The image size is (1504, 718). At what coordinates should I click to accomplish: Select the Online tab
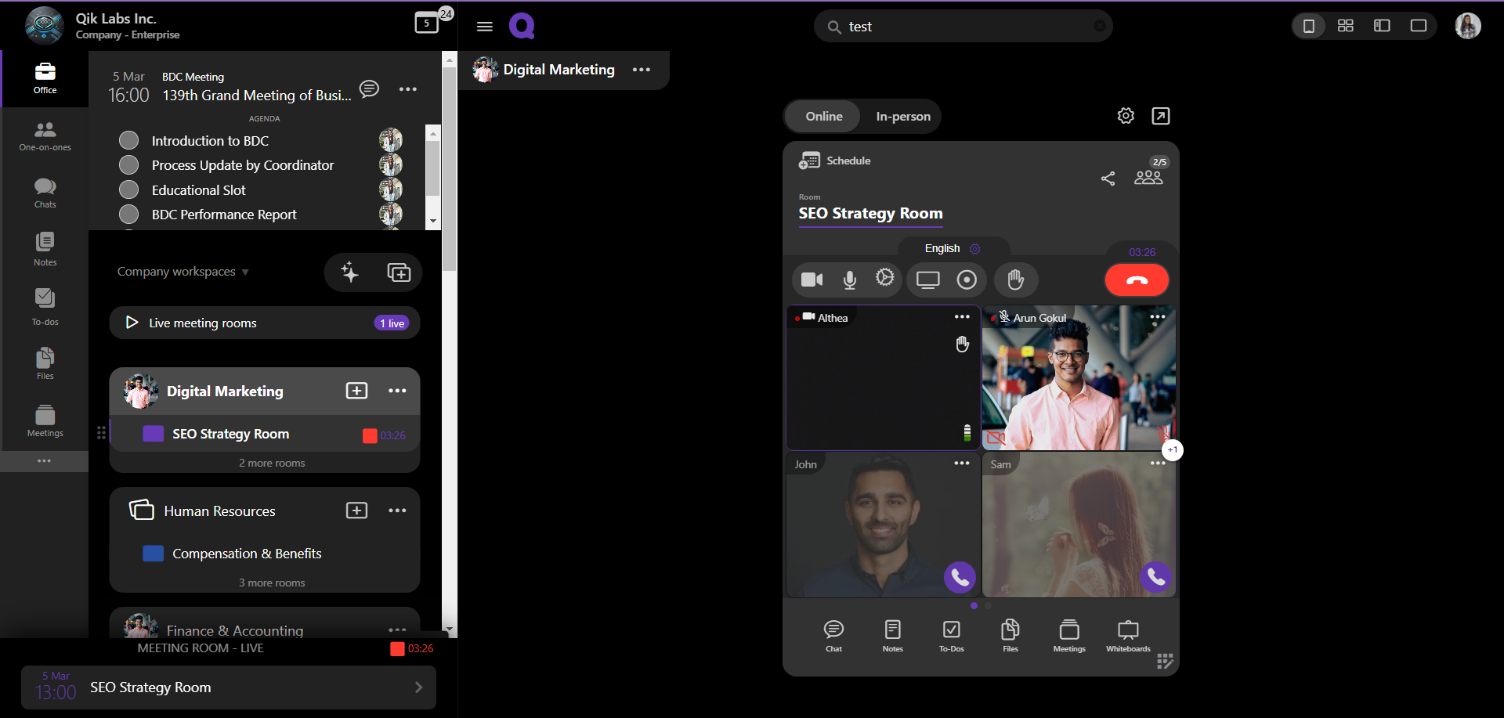[824, 117]
